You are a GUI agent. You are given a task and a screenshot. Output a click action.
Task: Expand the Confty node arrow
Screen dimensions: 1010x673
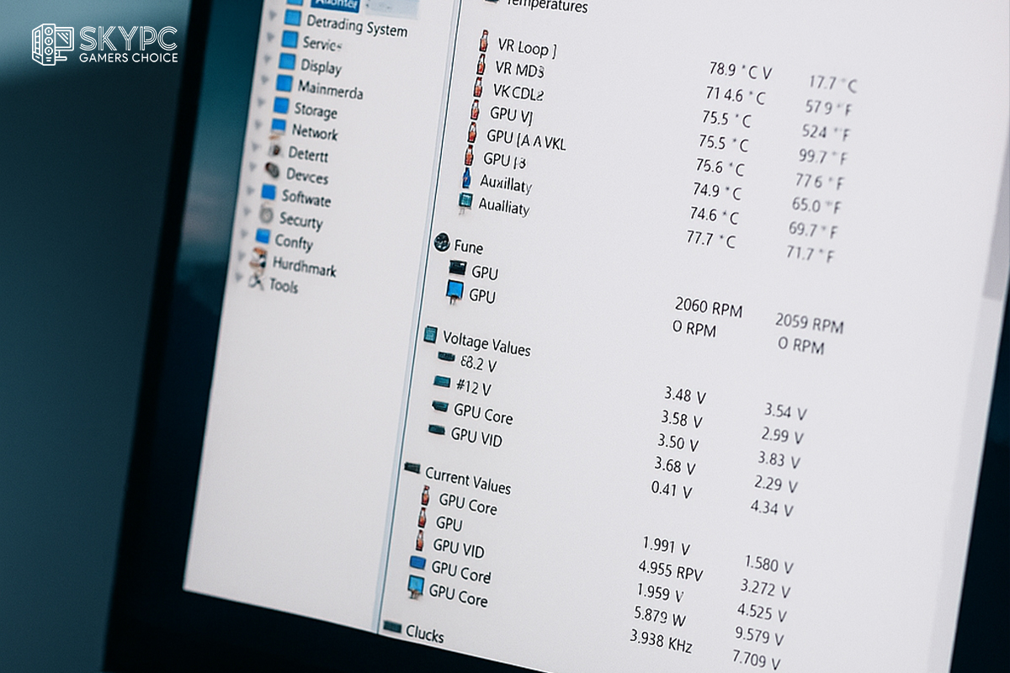point(244,235)
